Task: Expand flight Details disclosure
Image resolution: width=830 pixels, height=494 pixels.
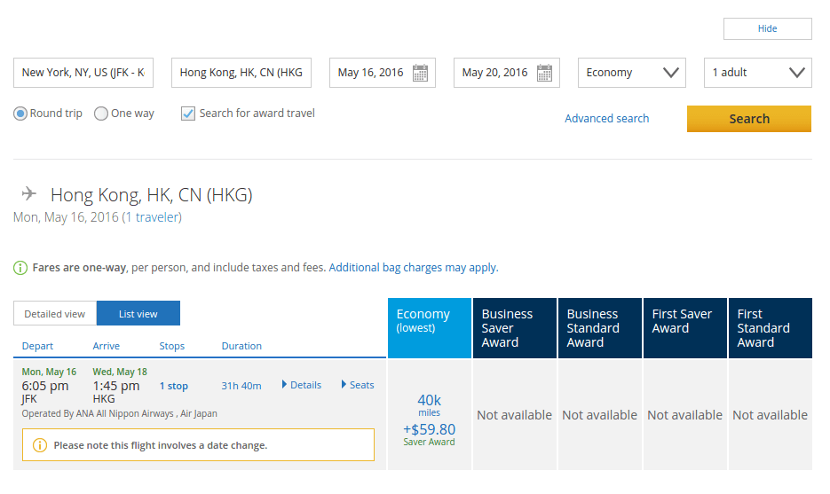Action: [301, 385]
